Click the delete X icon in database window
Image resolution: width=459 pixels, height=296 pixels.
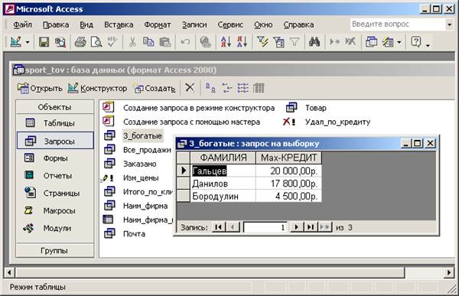190,87
